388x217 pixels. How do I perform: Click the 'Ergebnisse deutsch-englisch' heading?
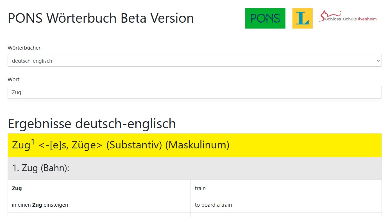tap(92, 124)
